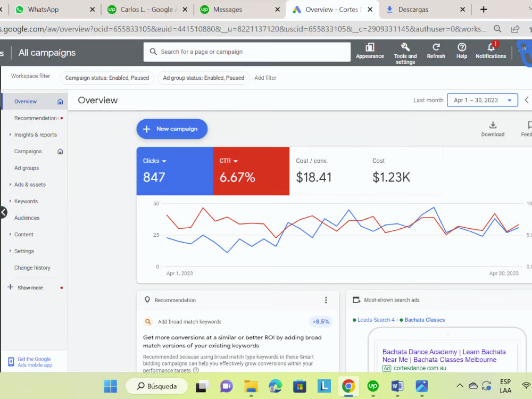This screenshot has height=399, width=532.
Task: Open the date range Apr 1 – 30, 2023 dropdown
Action: (x=482, y=100)
